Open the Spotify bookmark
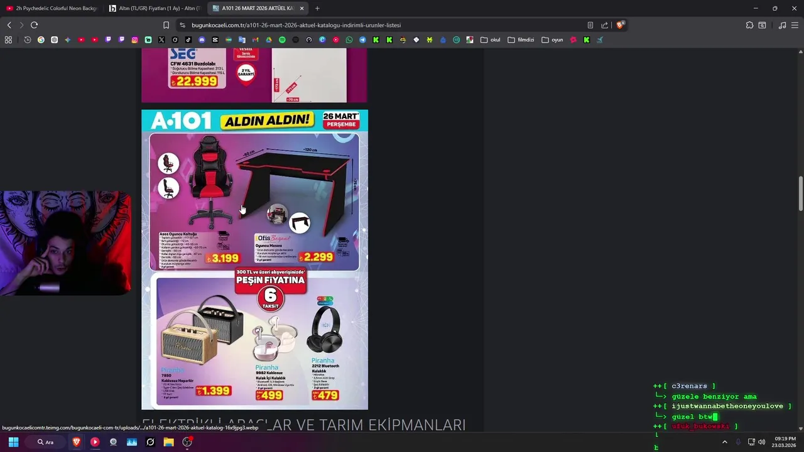 (x=282, y=40)
